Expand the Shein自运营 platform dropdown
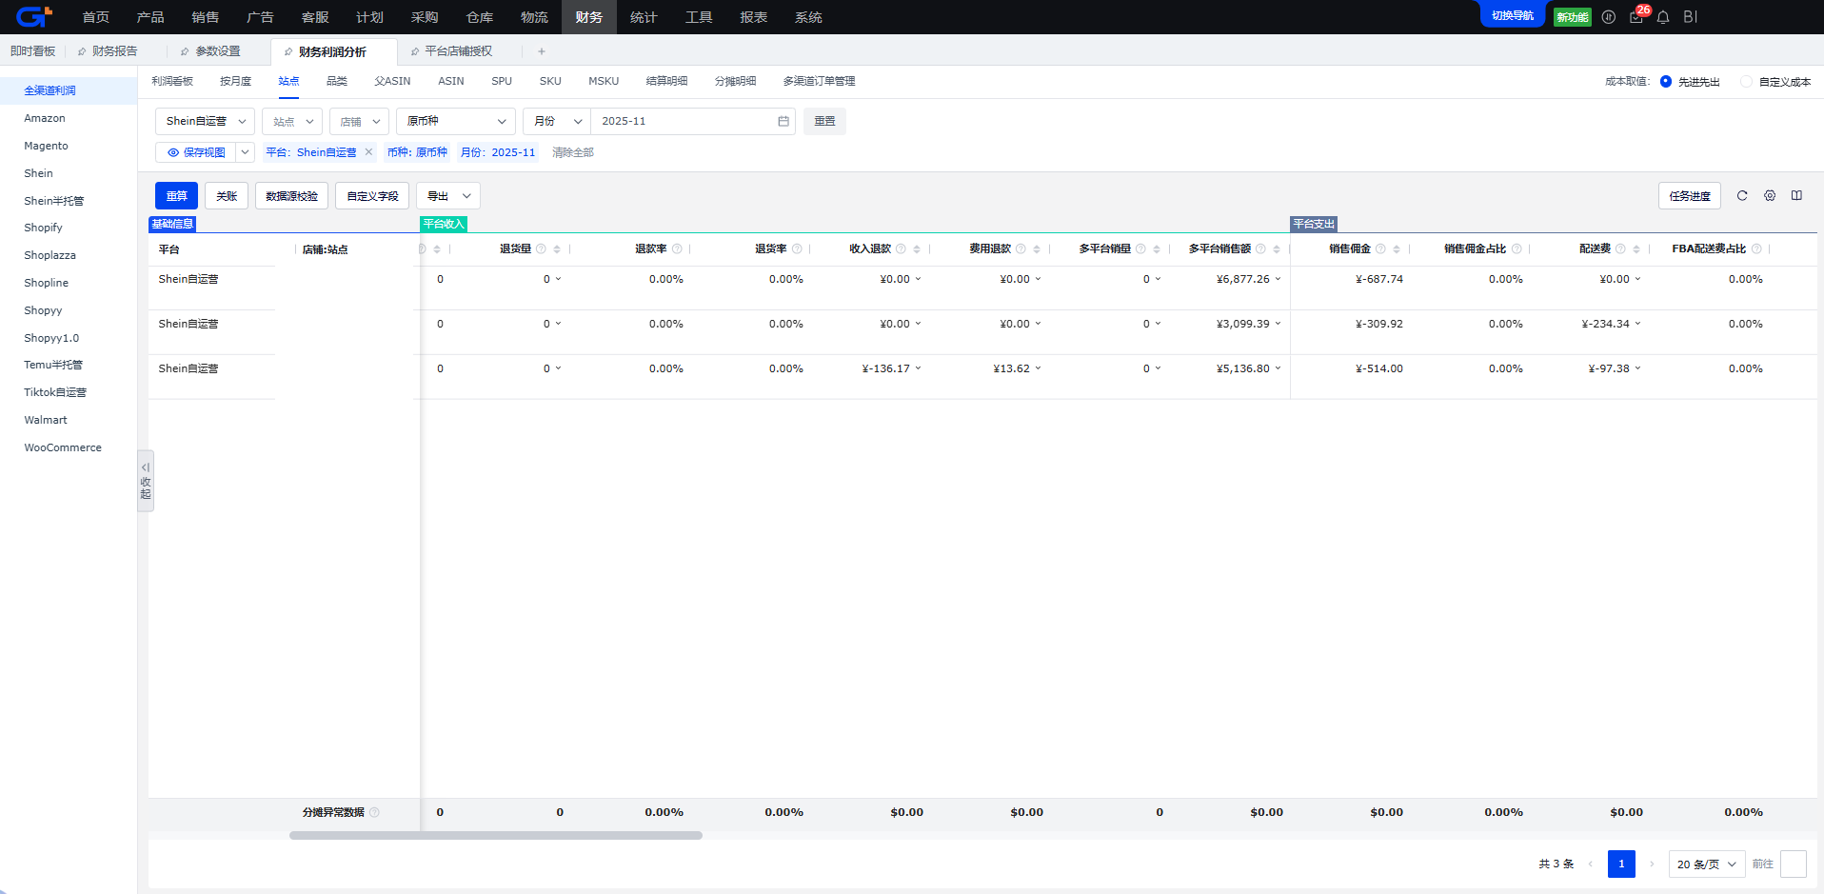The image size is (1824, 894). click(205, 121)
